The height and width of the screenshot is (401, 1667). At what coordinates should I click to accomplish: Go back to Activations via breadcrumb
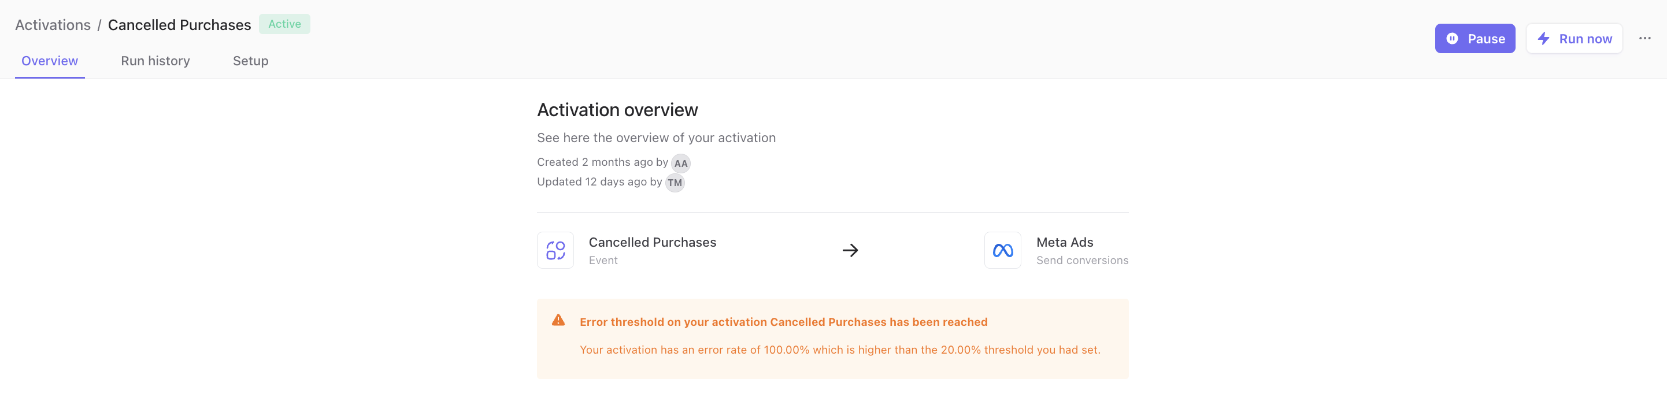53,25
